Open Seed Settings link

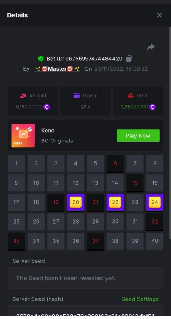point(140,299)
